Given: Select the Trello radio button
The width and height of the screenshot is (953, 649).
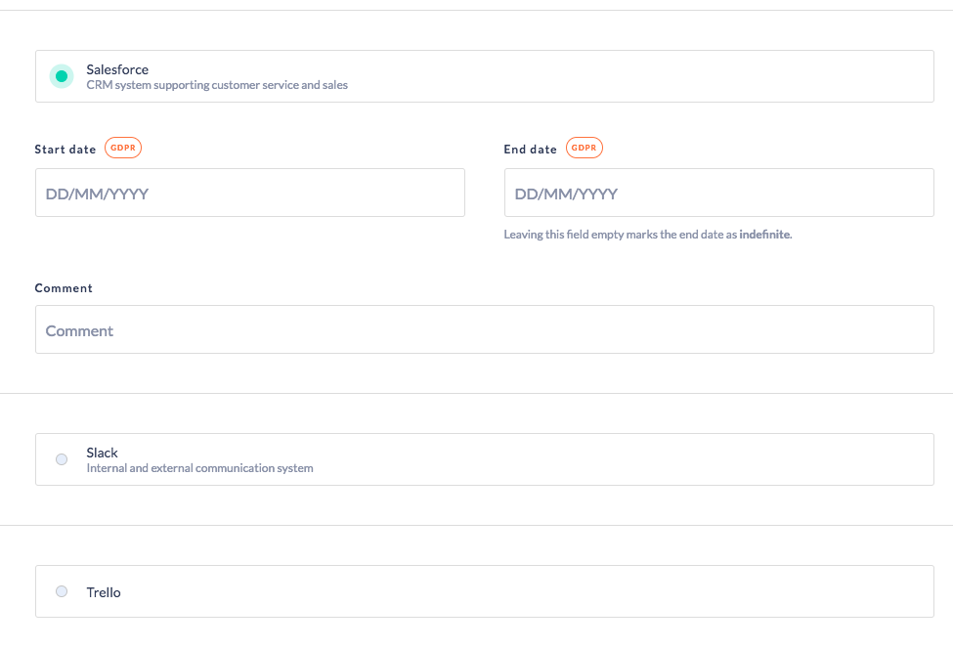Looking at the screenshot, I should pyautogui.click(x=61, y=591).
